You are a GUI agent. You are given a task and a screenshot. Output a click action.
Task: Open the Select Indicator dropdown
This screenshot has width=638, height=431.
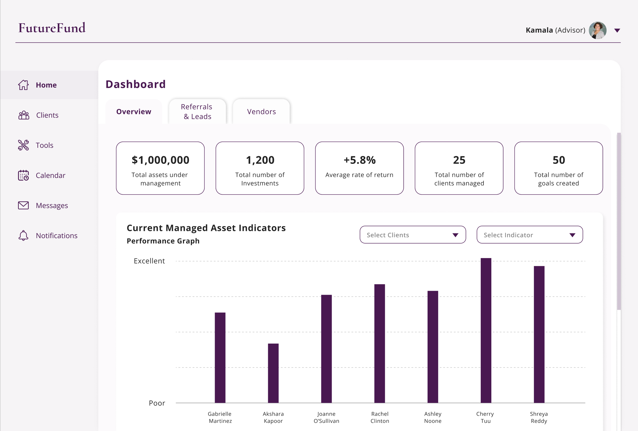click(x=530, y=235)
